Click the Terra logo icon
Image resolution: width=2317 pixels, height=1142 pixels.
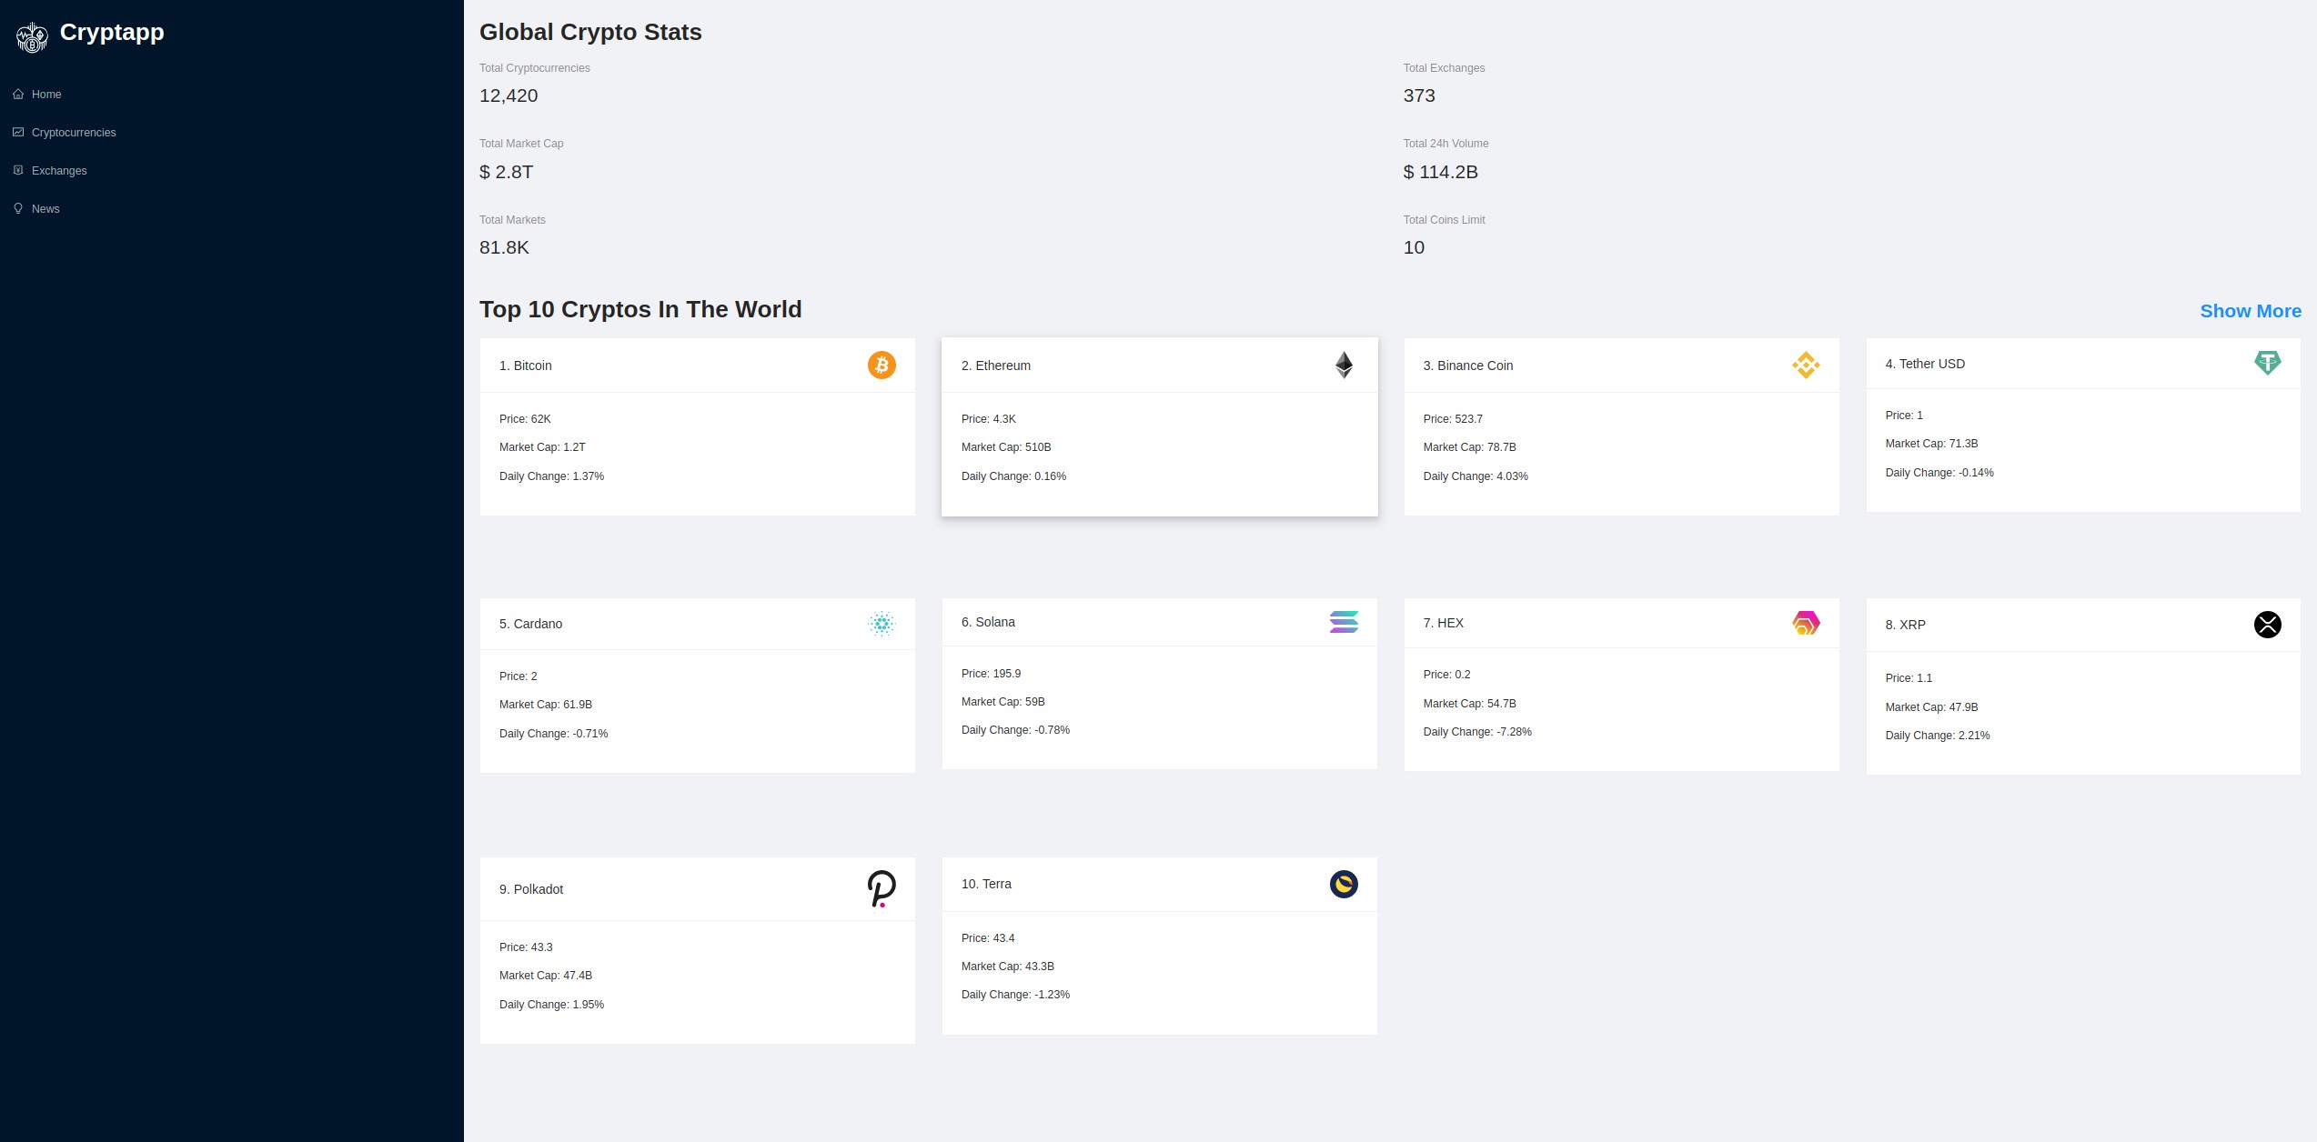tap(1344, 884)
